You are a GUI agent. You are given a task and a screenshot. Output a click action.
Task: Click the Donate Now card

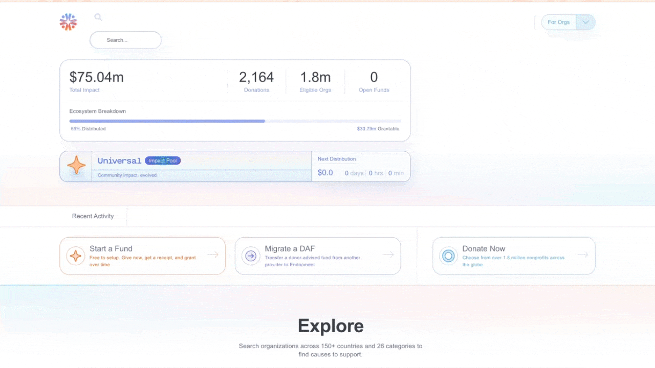[x=514, y=255]
